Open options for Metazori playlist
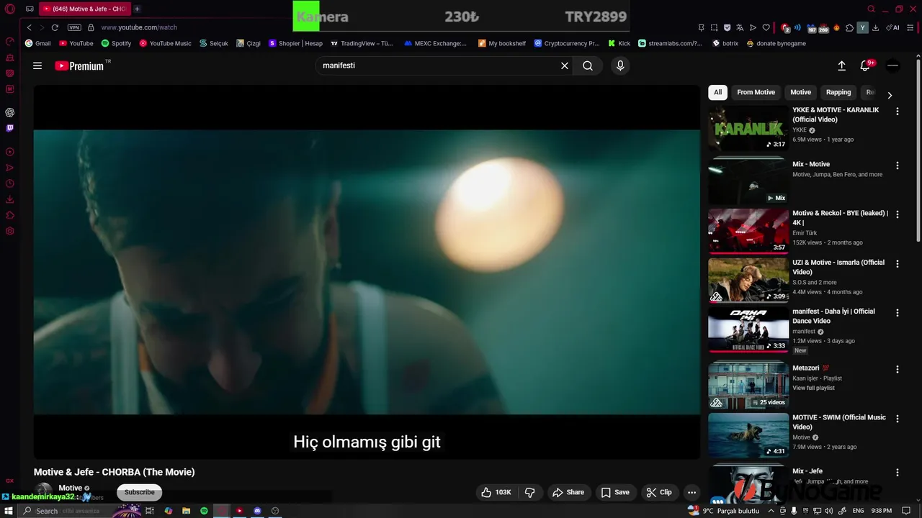Image resolution: width=922 pixels, height=518 pixels. click(898, 369)
